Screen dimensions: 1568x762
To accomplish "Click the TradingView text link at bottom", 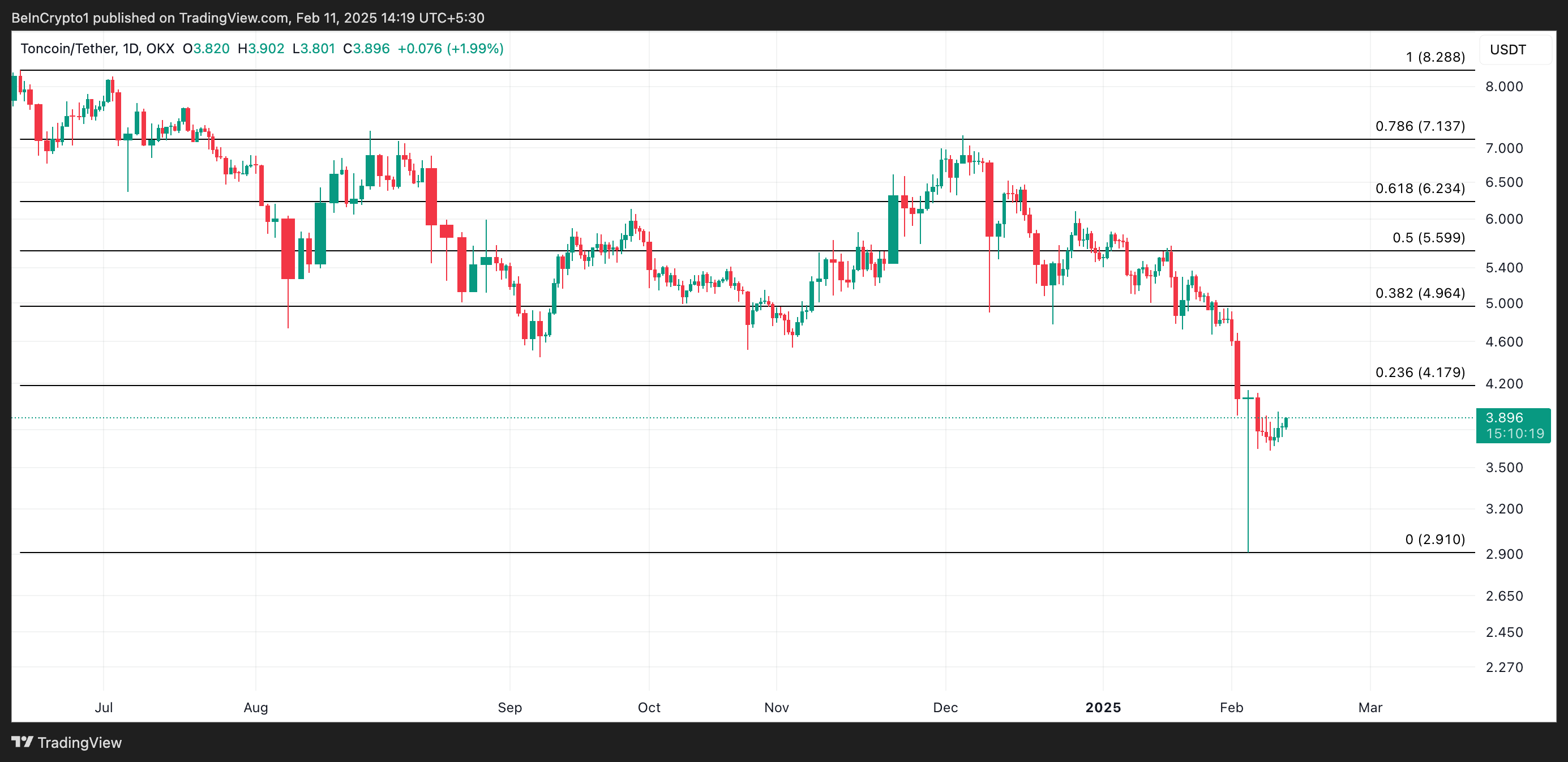I will pos(79,743).
